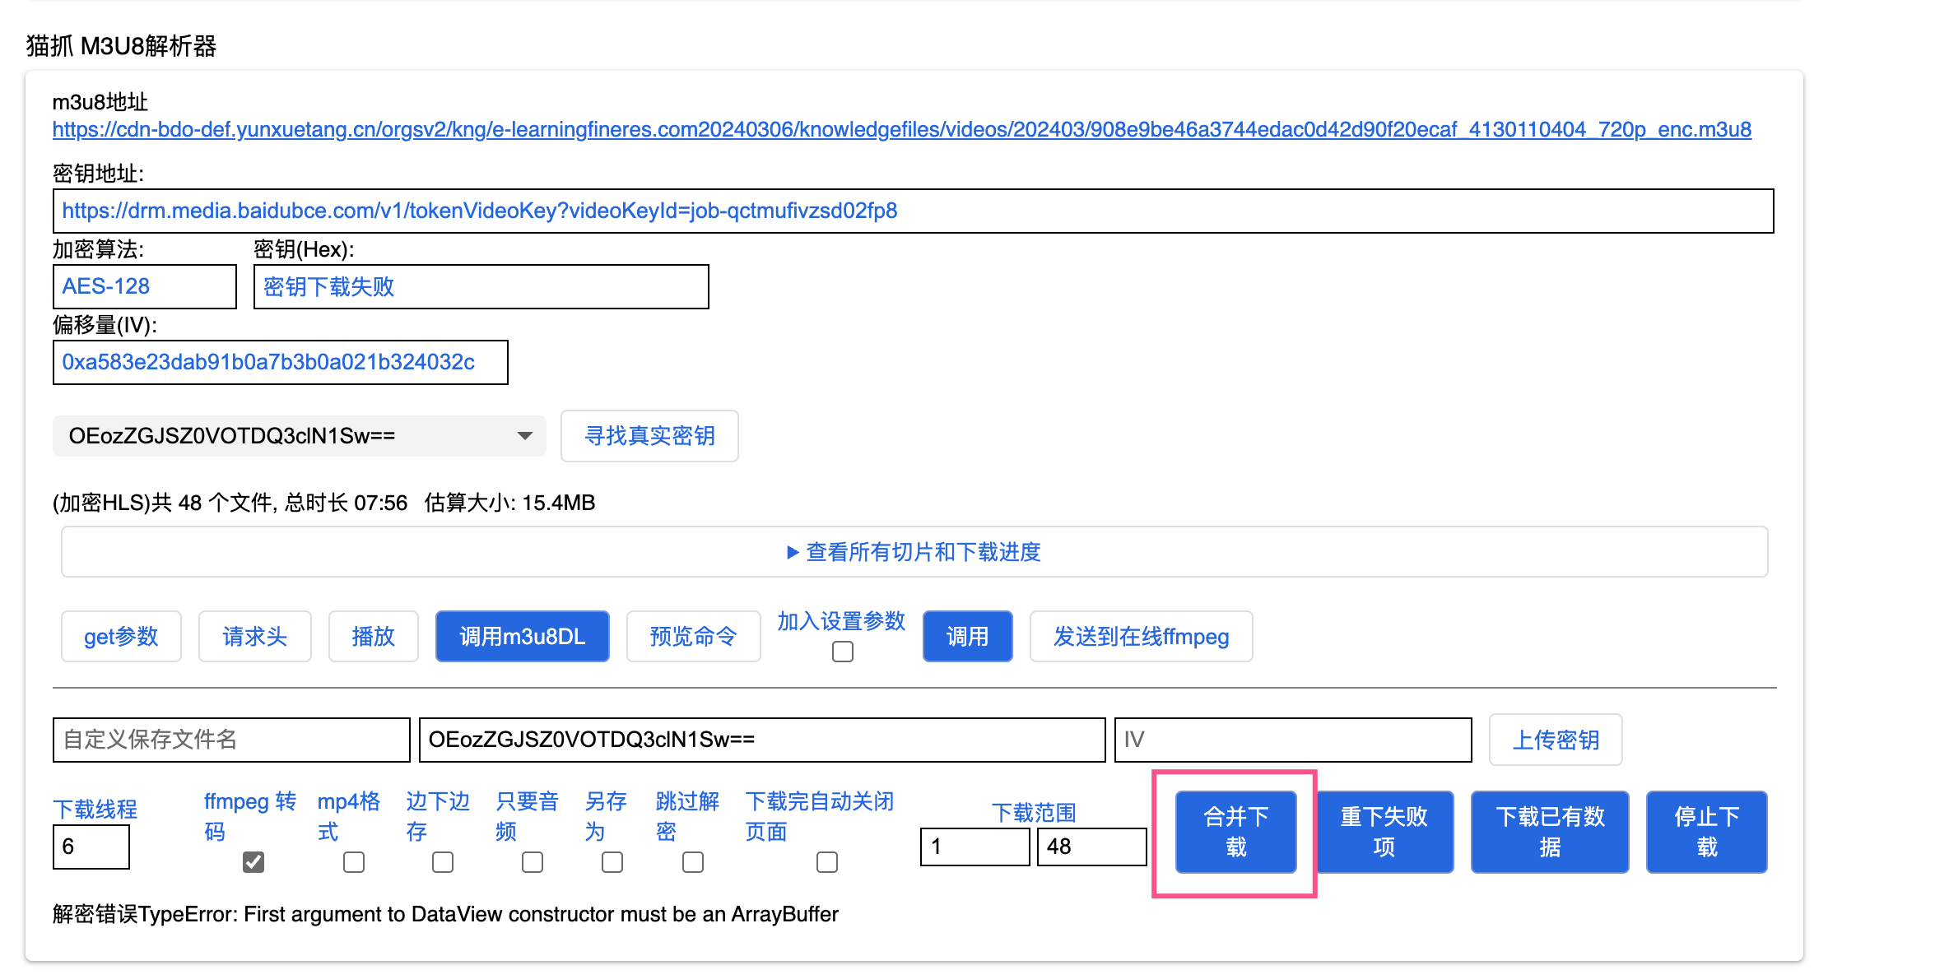Expand the key selection dropdown arrow
Viewport: 1949px width, 979px height.
point(524,436)
